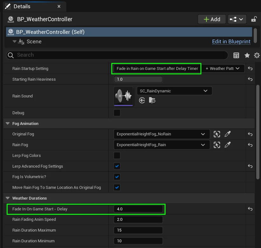Click the lock icon in Details header

(x=254, y=19)
